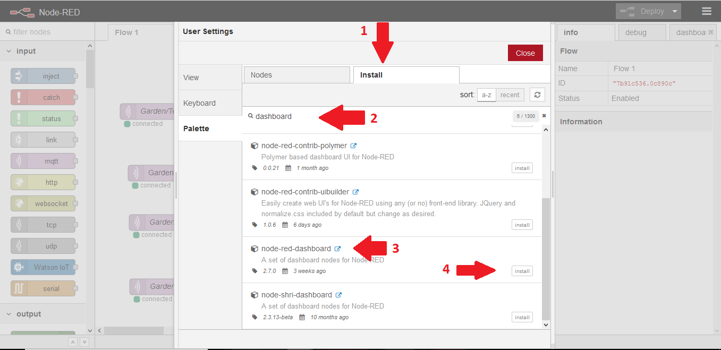Sort modules a-z
Image resolution: width=721 pixels, height=350 pixels.
486,95
